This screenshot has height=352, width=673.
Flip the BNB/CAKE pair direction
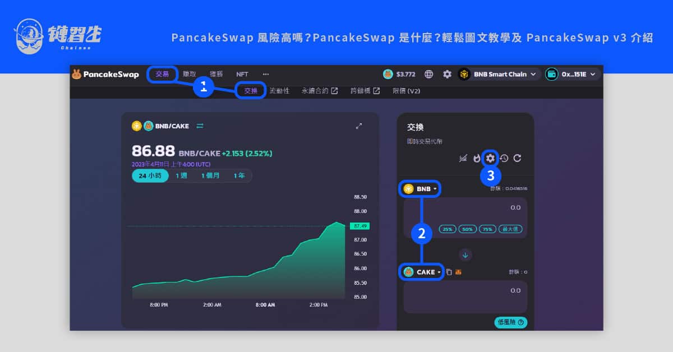click(x=200, y=126)
